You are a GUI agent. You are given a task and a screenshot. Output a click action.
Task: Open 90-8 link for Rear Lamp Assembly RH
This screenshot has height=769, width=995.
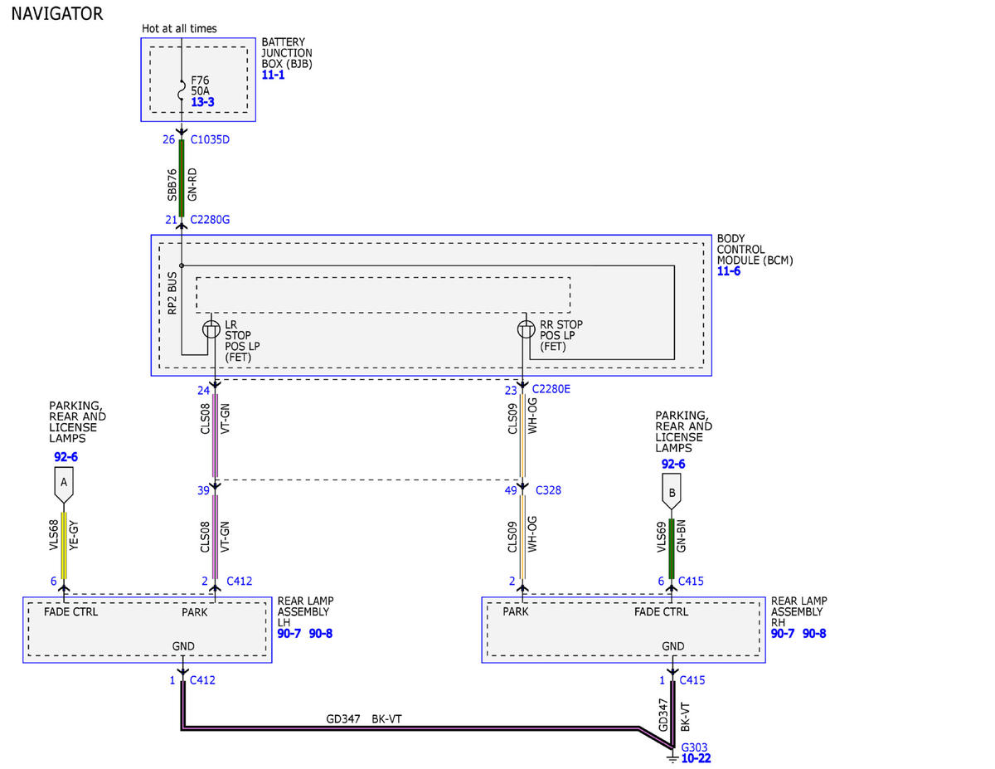[814, 634]
